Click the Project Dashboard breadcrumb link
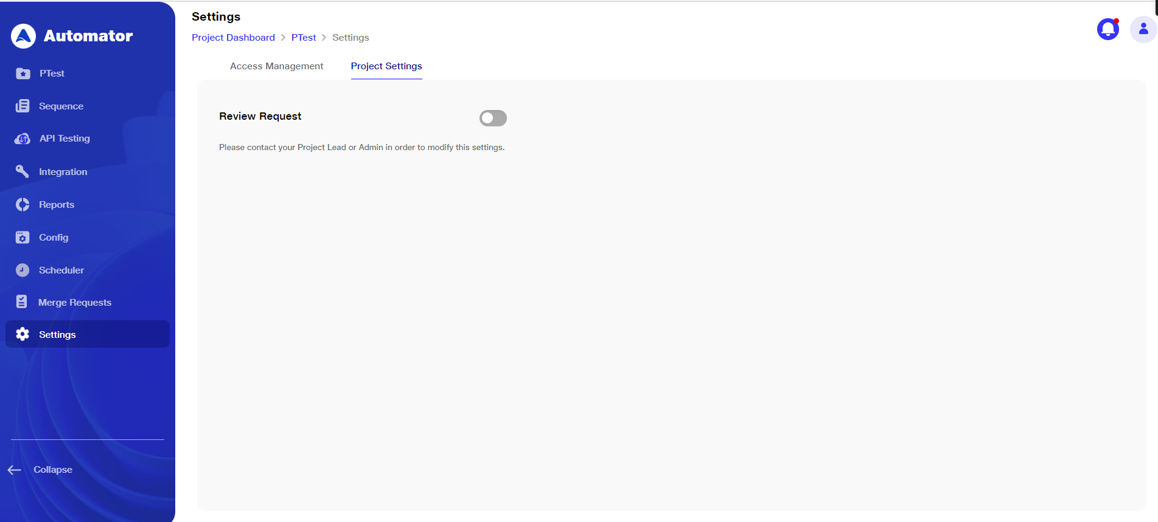This screenshot has height=522, width=1158. tap(234, 38)
